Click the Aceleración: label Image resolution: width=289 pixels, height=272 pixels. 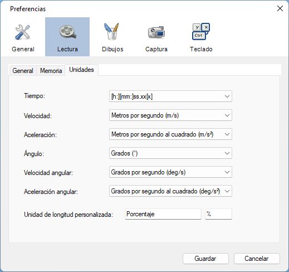tap(40, 135)
